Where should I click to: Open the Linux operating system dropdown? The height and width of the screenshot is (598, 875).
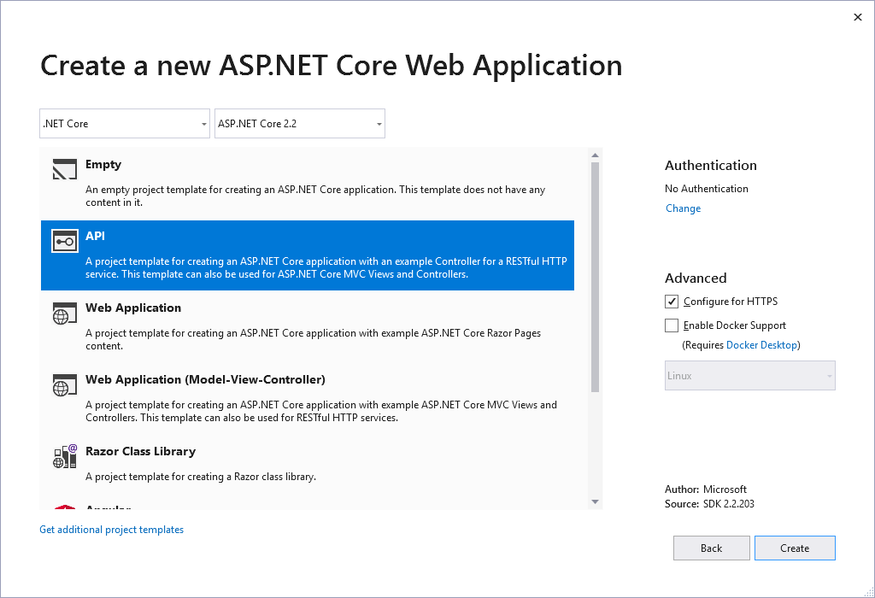(749, 375)
